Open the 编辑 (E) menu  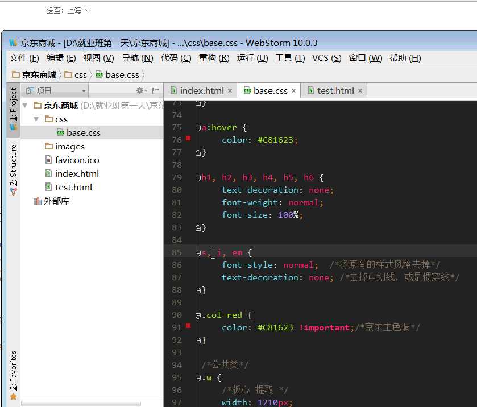point(61,58)
